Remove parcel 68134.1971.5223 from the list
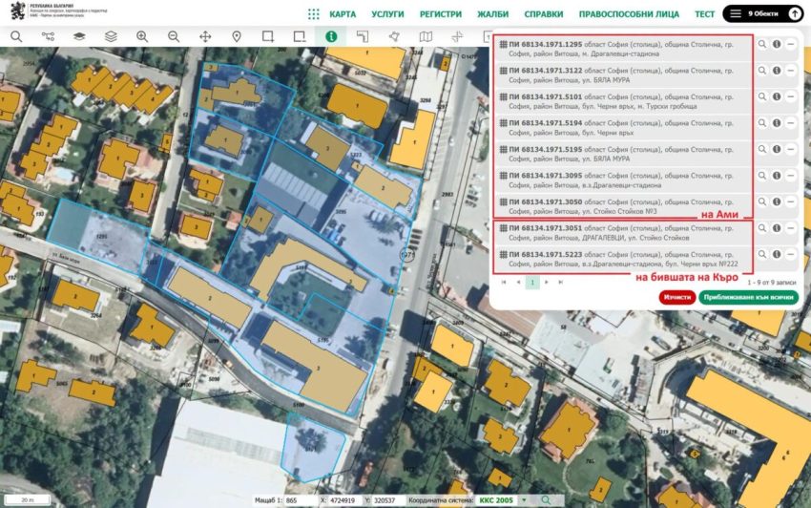Viewport: 811px width, 508px height. click(x=791, y=254)
